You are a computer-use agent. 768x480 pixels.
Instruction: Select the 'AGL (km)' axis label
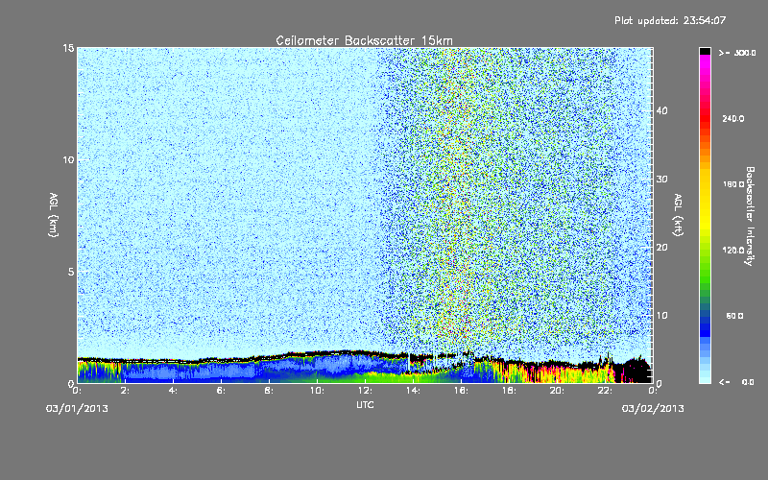(54, 214)
